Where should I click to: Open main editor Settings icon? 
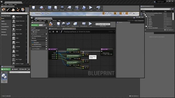pos(62,8)
